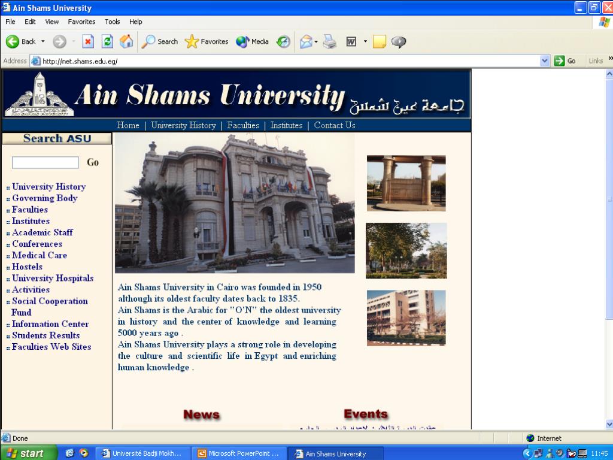Click the Forward arrow button
The image size is (613, 460).
(59, 41)
